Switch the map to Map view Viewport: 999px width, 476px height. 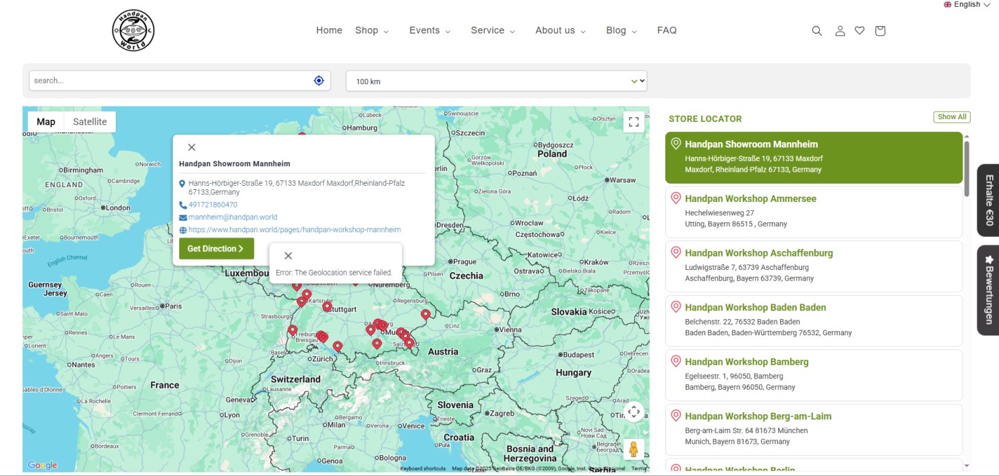click(46, 121)
